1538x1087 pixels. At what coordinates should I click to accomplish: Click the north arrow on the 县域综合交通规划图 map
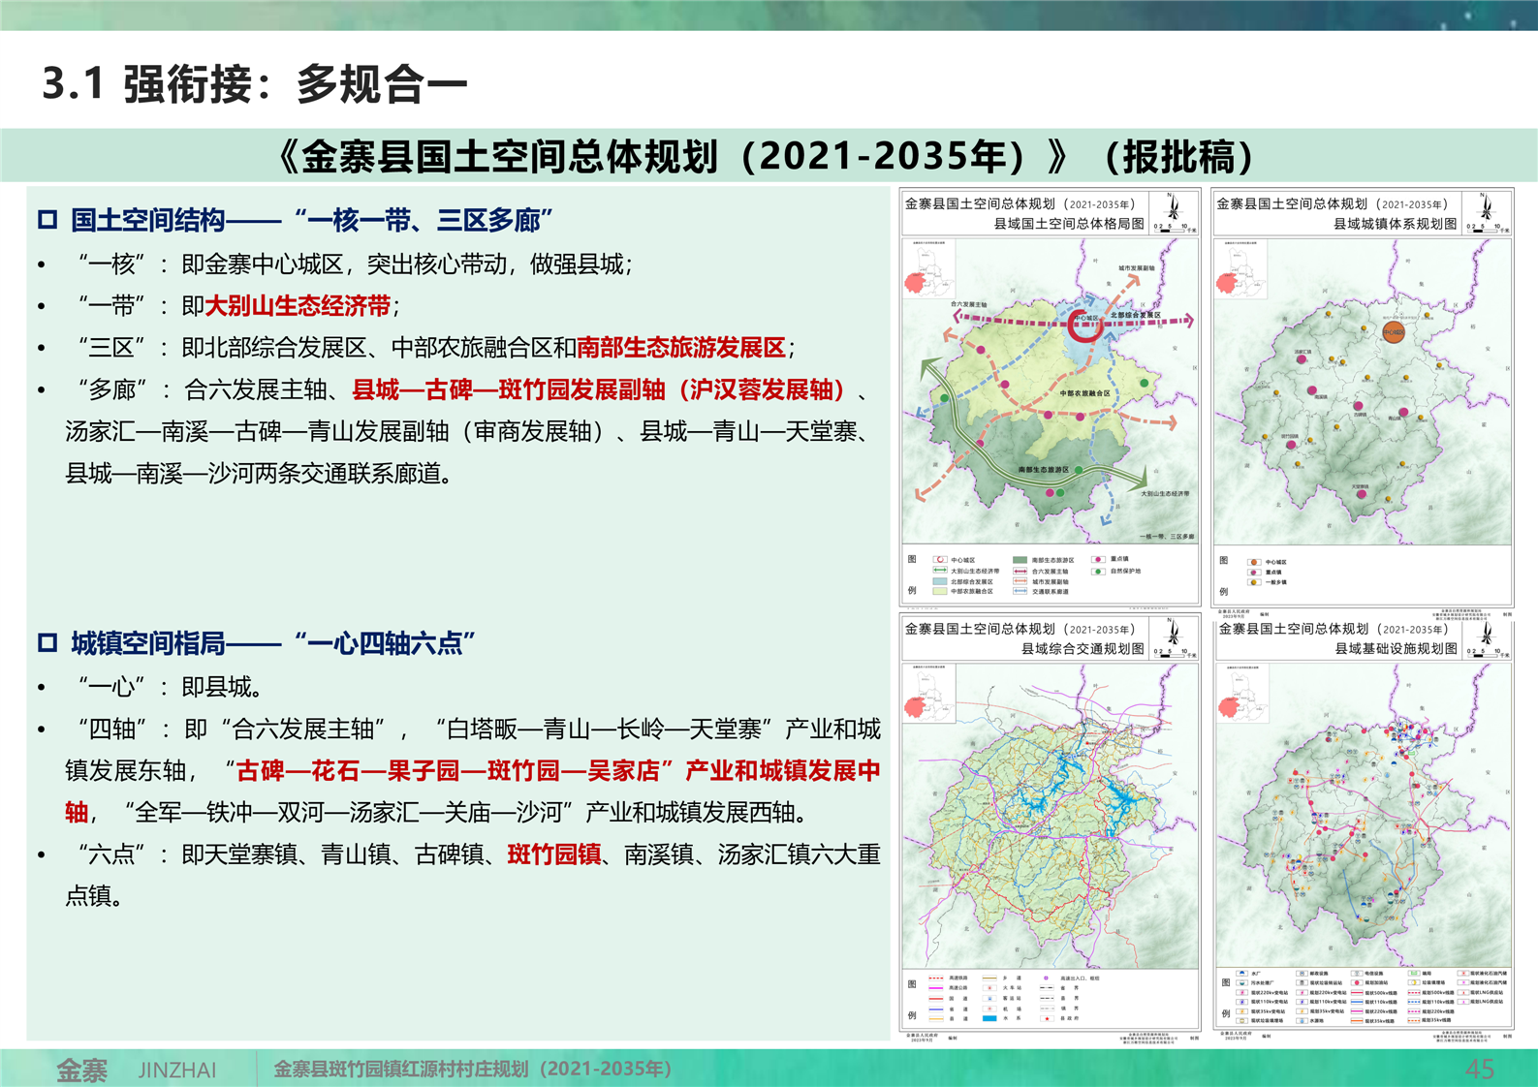tap(1174, 633)
